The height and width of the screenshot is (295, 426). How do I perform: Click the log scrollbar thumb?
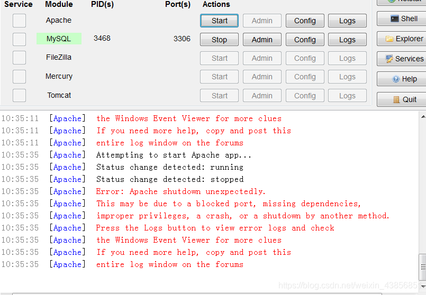pyautogui.click(x=423, y=266)
